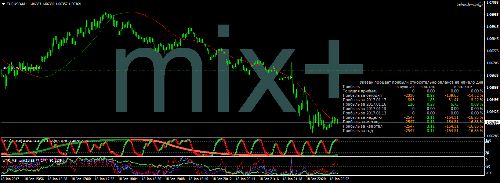Click the -3.22 % value for 2017.01.17
The width and height of the screenshot is (500, 183).
(476, 100)
